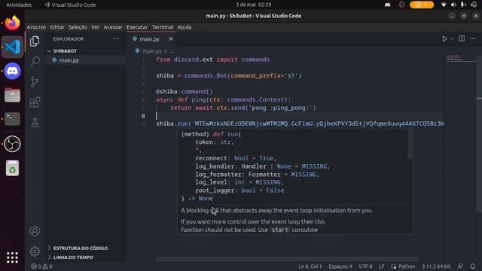Open the Executar menu
Viewport: 482px width, 271px height.
pos(137,27)
